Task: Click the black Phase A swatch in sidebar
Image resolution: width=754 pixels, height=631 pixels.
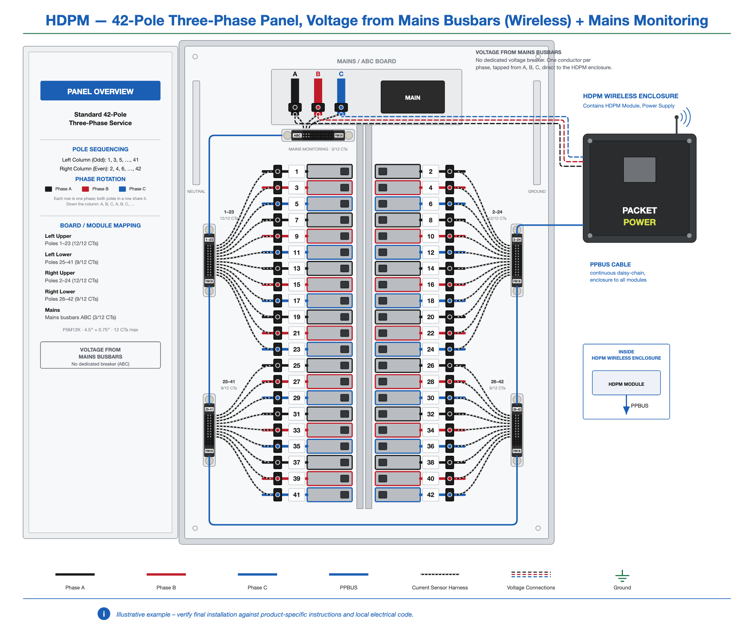Action: pyautogui.click(x=48, y=189)
